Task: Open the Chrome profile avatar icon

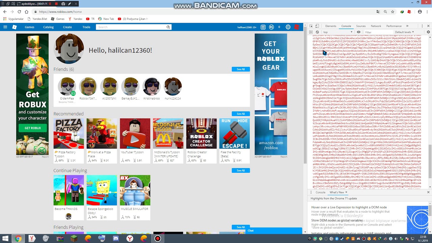Action: 420,11
